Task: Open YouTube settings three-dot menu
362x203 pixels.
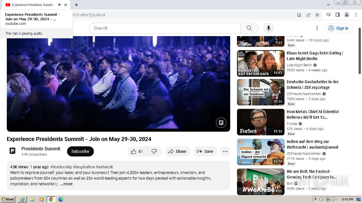Action: point(317,28)
